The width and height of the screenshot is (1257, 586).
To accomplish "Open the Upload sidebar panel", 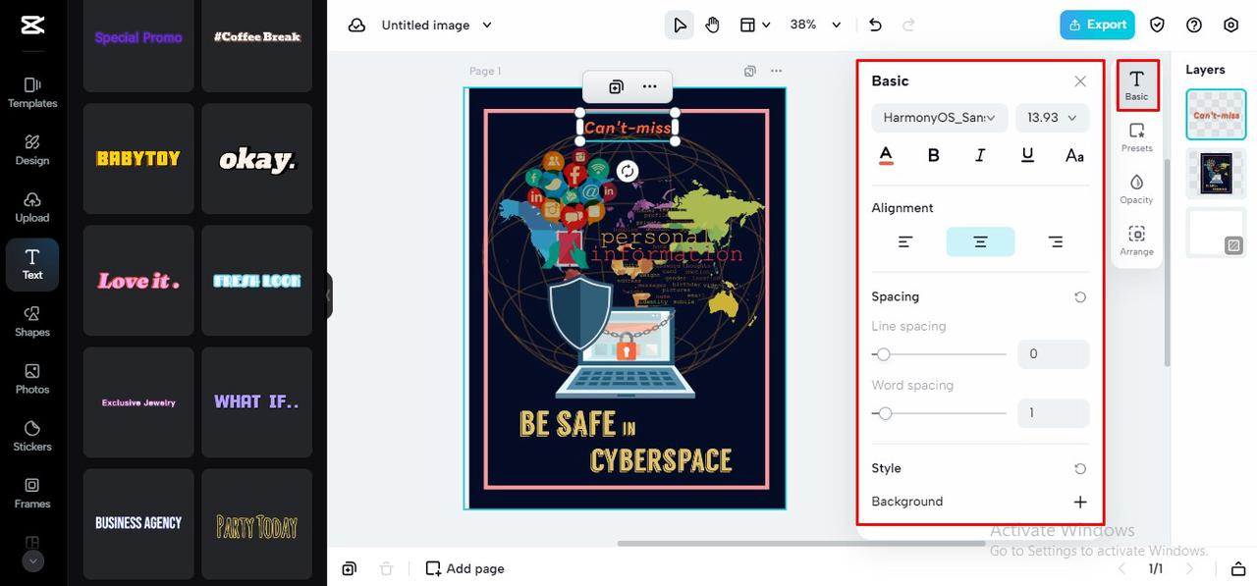I will pos(32,207).
